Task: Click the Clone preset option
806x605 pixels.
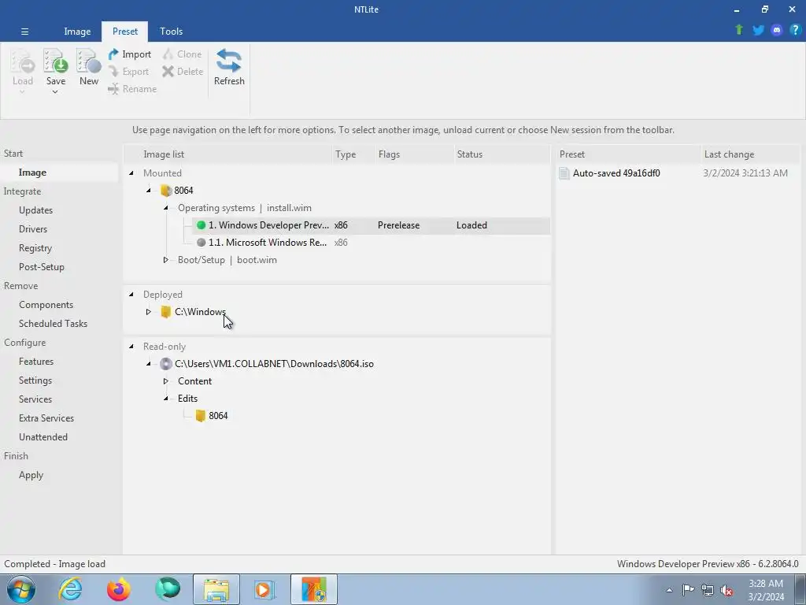Action: (182, 54)
